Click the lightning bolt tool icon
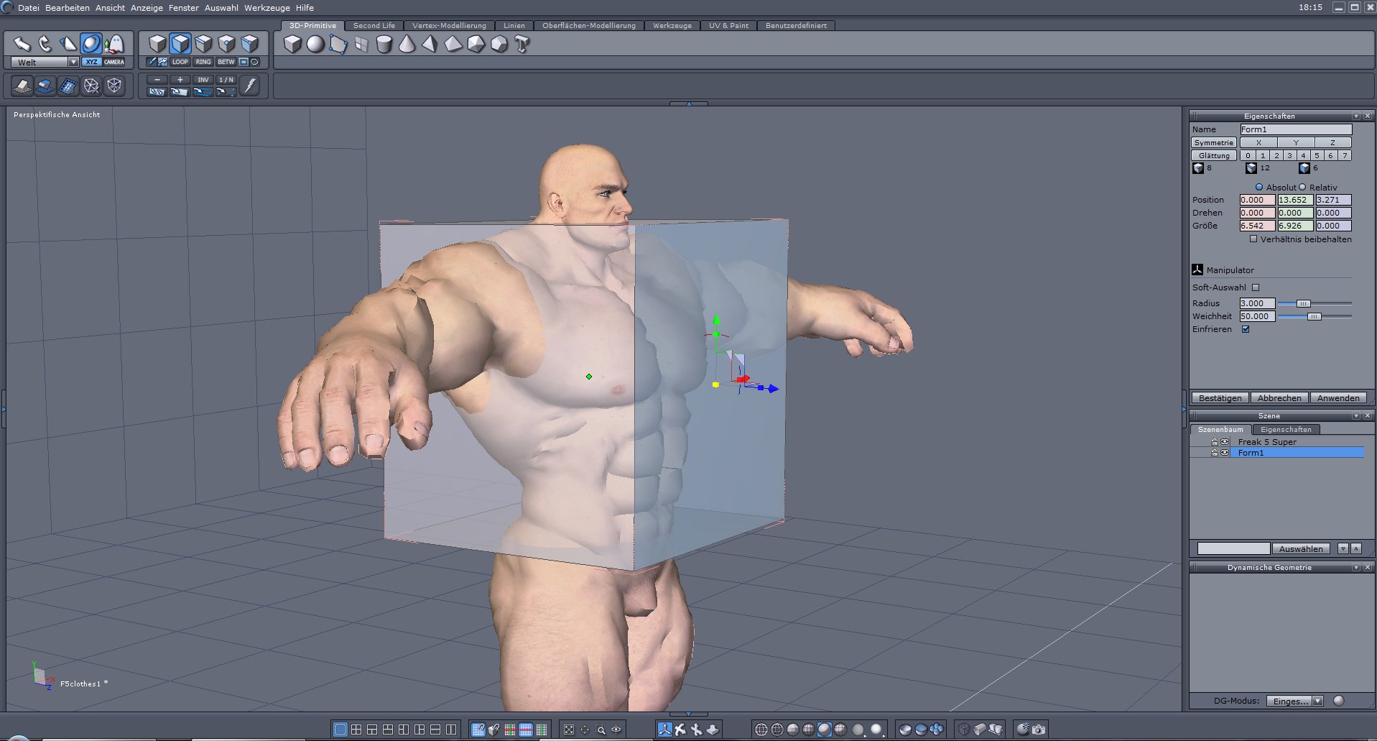 [249, 86]
